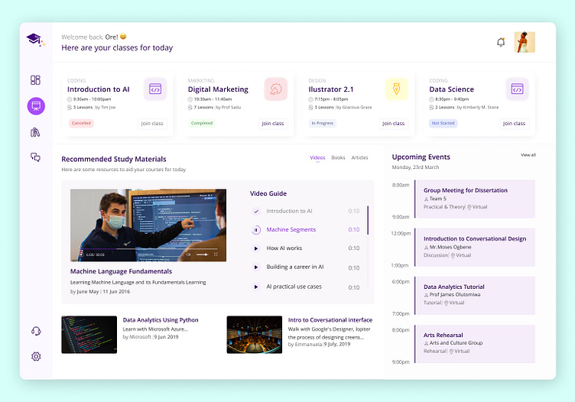
Task: Click checkmark beside Introduction to AI video
Action: [256, 212]
